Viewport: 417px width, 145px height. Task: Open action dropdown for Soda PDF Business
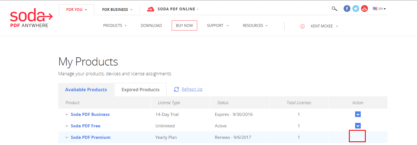click(358, 114)
